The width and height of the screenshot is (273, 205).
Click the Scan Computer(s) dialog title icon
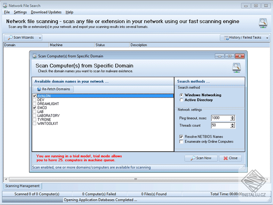[35, 56]
